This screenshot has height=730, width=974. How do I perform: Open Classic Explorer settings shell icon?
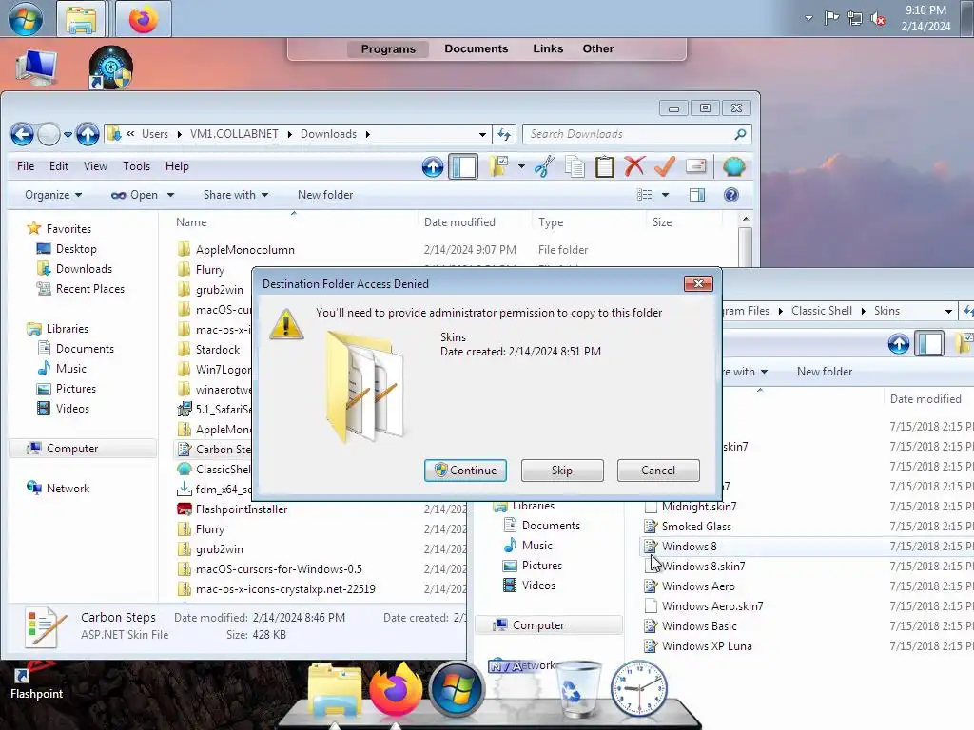point(733,166)
